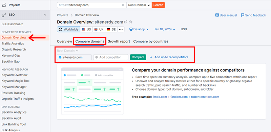Click the Send feedback speech bubble icon
Image resolution: width=271 pixels, height=132 pixels.
click(243, 15)
